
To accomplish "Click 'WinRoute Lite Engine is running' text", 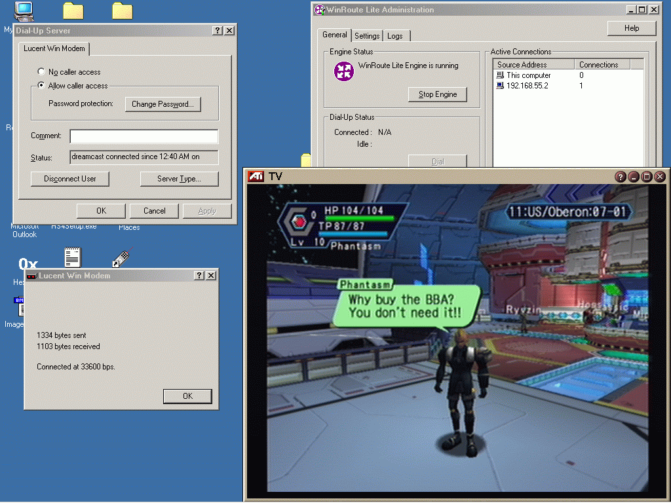I will pos(408,65).
